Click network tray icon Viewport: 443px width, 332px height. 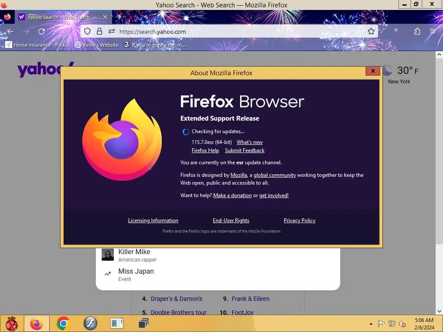point(392,323)
